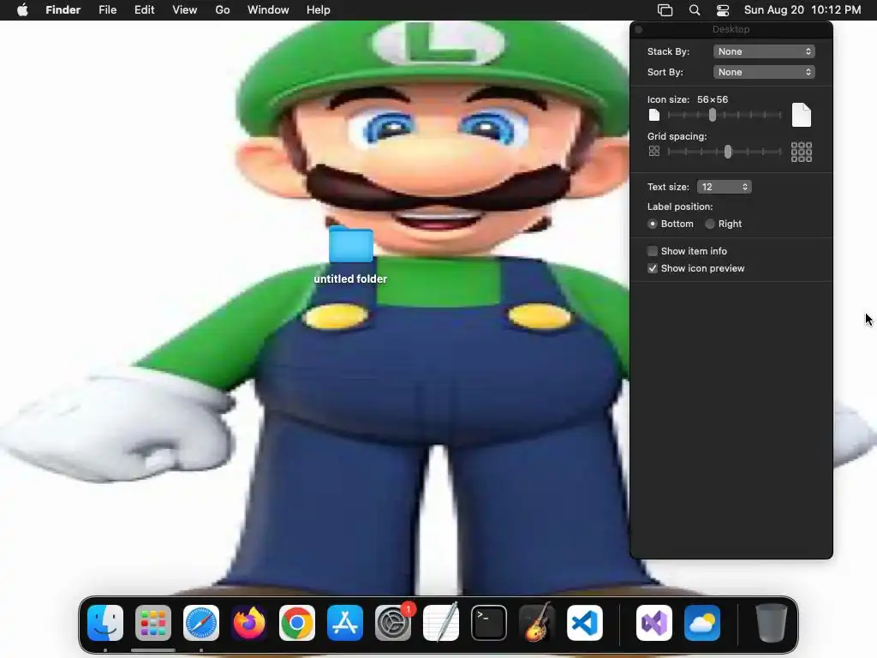Viewport: 877px width, 658px height.
Task: Launch Google Chrome from the Dock
Action: coord(297,623)
